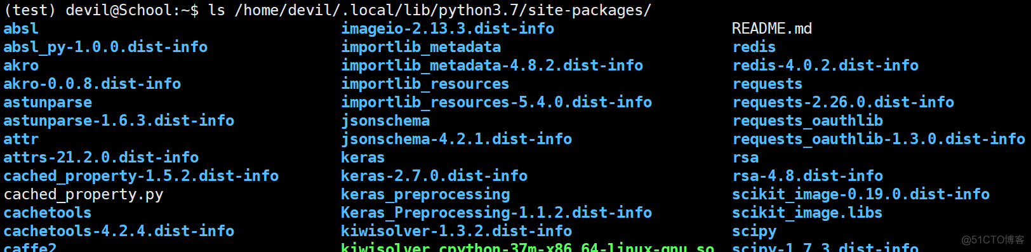Click the jsonschema directory name
Image resolution: width=1031 pixels, height=252 pixels.
pyautogui.click(x=385, y=121)
